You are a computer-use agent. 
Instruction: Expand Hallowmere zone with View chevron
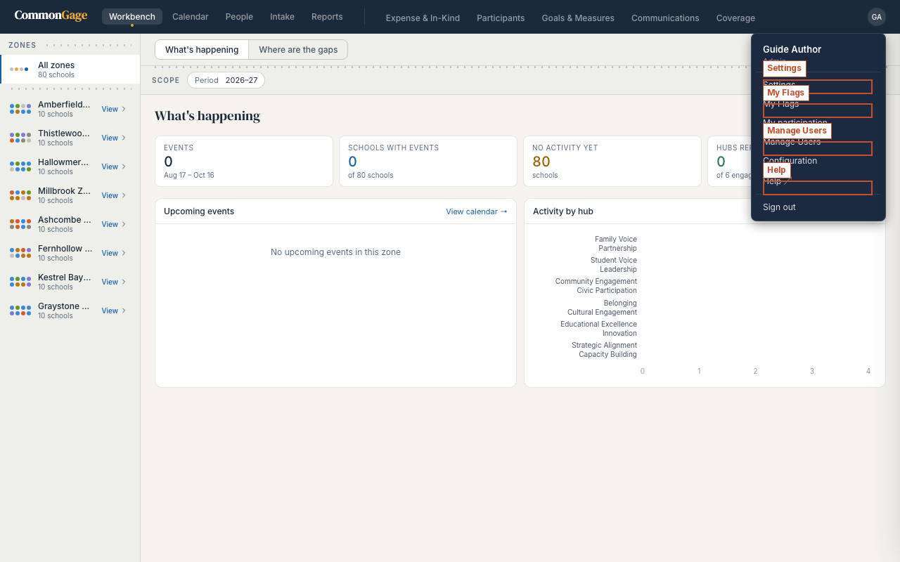114,166
